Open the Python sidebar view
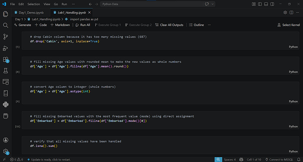 click(5, 105)
